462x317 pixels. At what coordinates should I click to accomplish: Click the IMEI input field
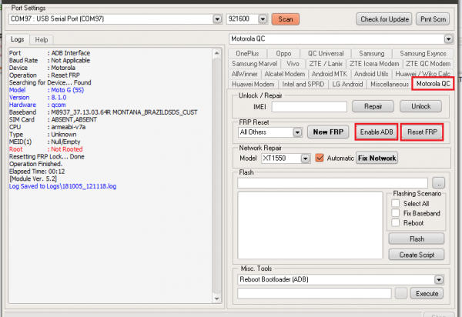[x=309, y=106]
